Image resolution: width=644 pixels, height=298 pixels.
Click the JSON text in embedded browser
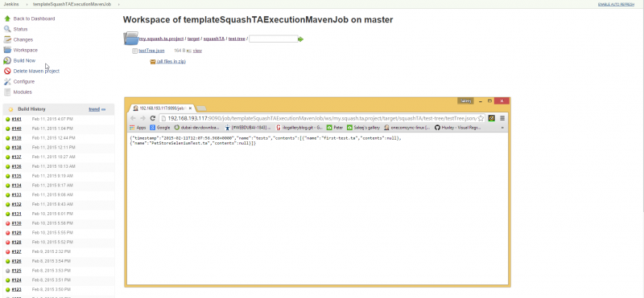265,141
